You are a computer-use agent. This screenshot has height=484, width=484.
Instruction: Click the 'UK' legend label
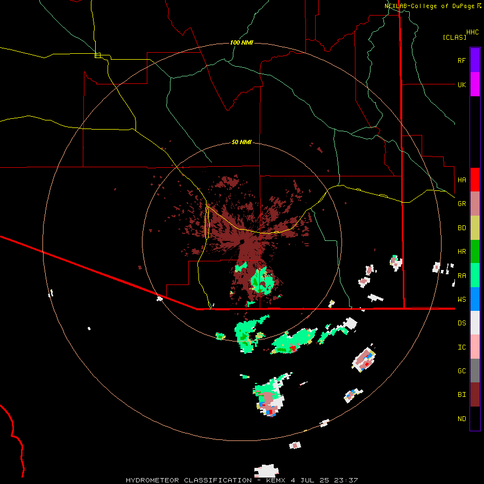point(461,84)
